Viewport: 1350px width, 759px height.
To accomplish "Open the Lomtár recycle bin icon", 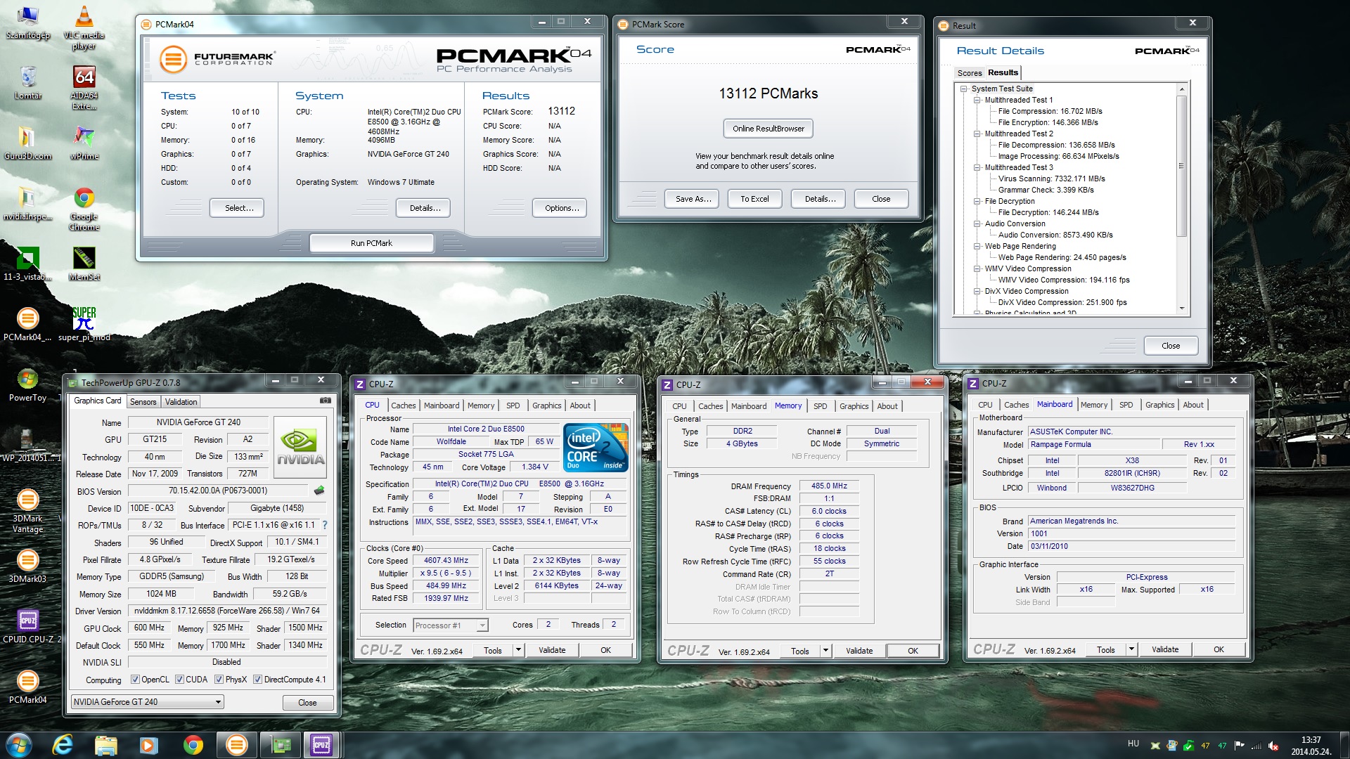I will pos(28,83).
